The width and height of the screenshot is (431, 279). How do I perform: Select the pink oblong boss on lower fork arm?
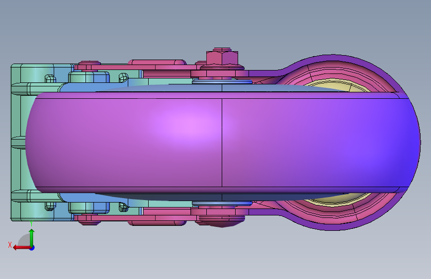coord(157,223)
